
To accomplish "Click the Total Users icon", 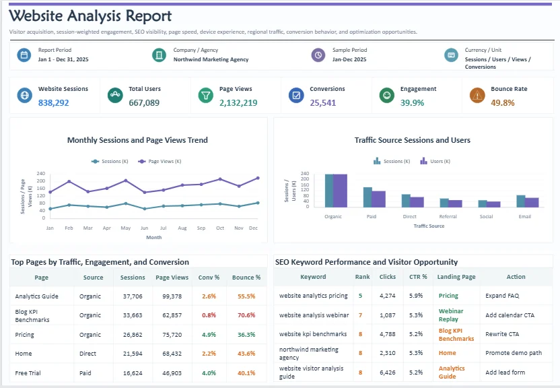I will point(115,96).
